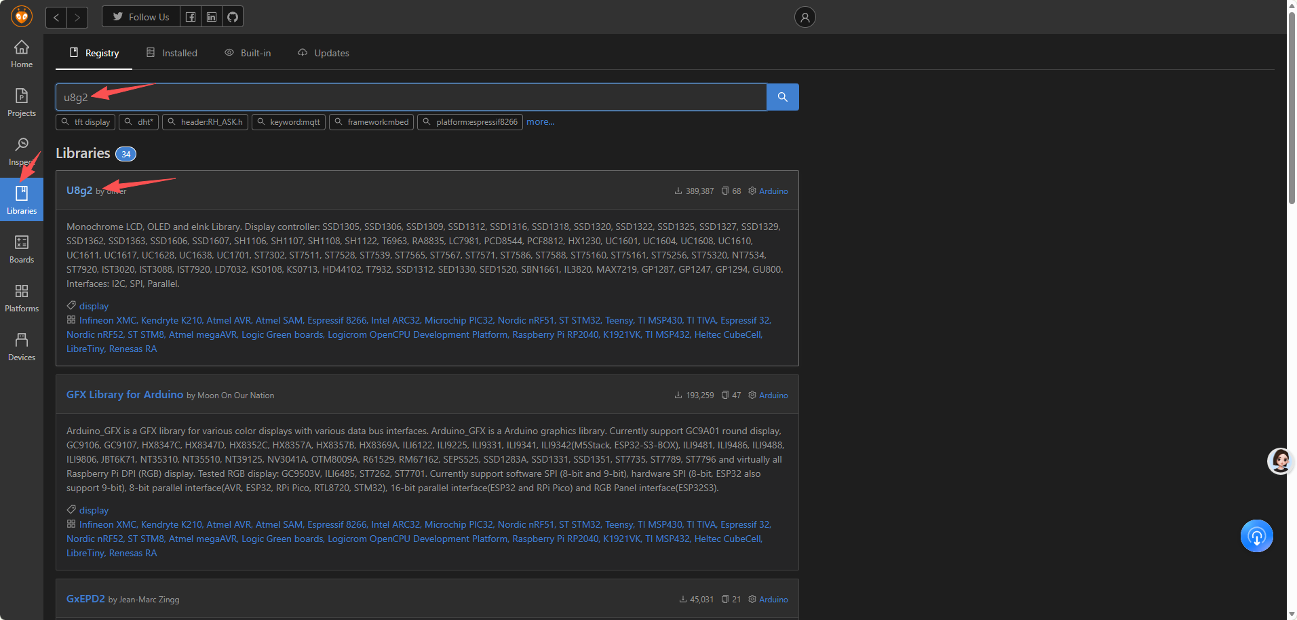
Task: Click the 'by Moon On Our Nation' author text
Action: pyautogui.click(x=231, y=395)
